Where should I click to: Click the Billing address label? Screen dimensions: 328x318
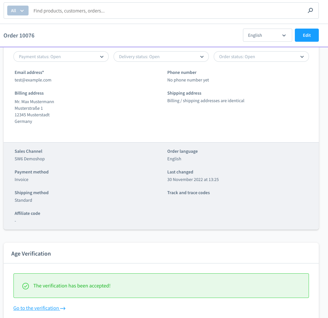tap(29, 93)
